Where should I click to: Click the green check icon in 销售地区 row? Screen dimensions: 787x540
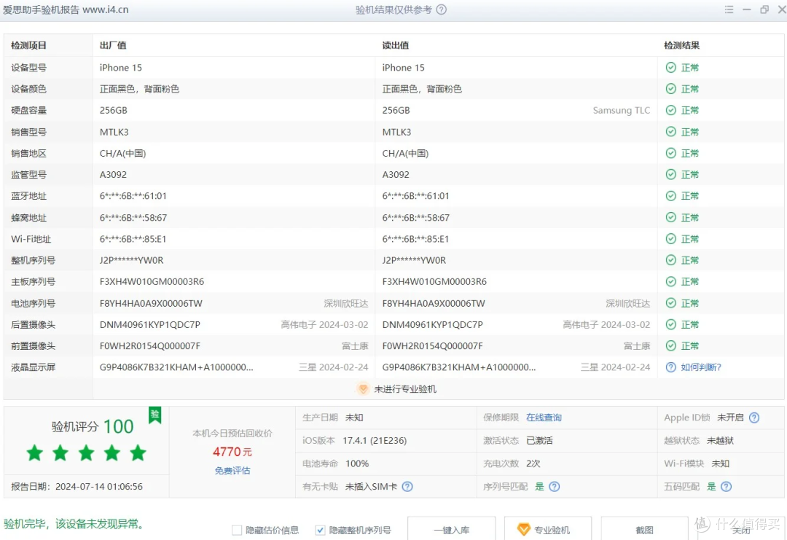coord(670,153)
